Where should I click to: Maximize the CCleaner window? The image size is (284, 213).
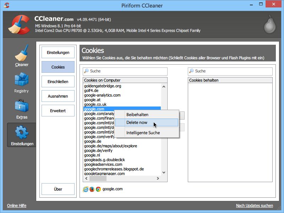click(x=261, y=4)
